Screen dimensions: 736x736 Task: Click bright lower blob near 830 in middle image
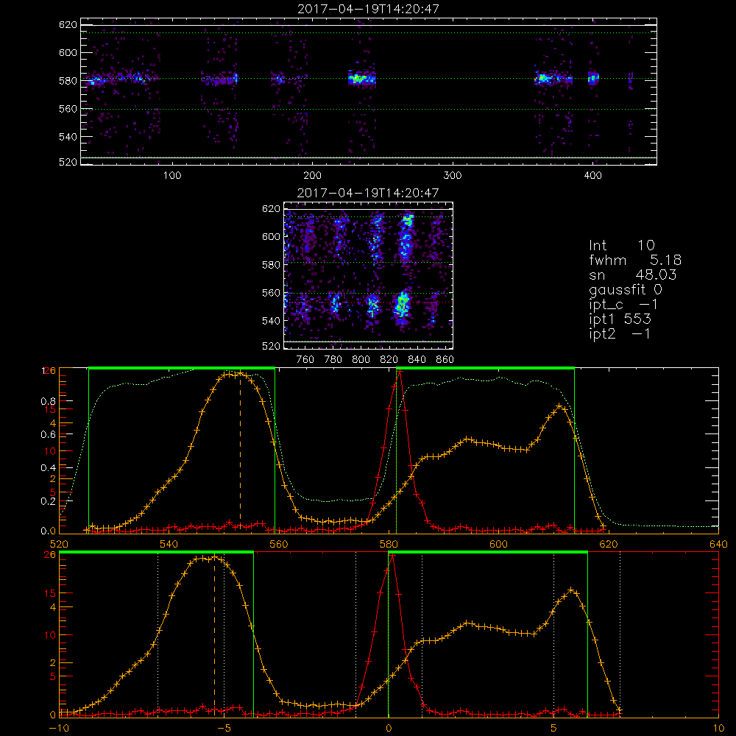tap(402, 304)
